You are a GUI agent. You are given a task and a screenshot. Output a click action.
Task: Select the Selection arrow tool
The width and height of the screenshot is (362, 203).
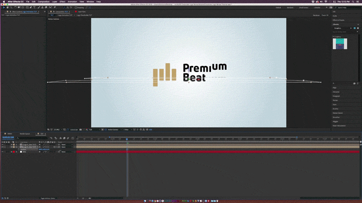click(4, 8)
